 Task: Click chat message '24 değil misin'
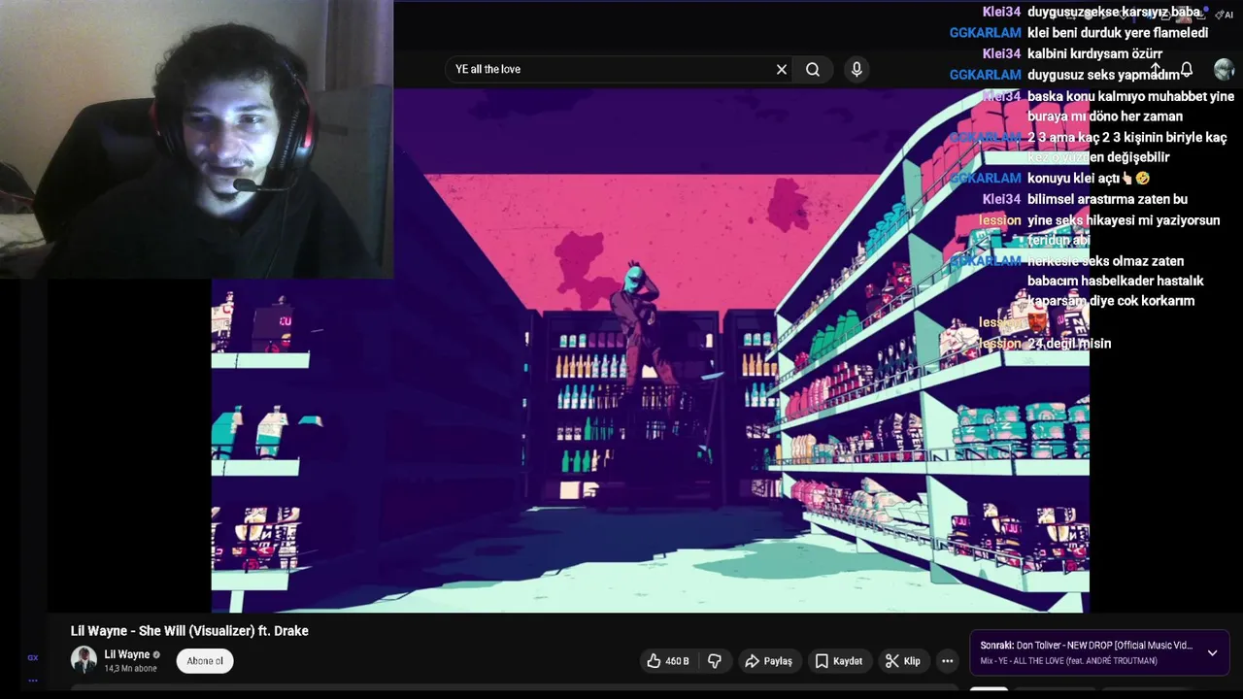(1069, 344)
